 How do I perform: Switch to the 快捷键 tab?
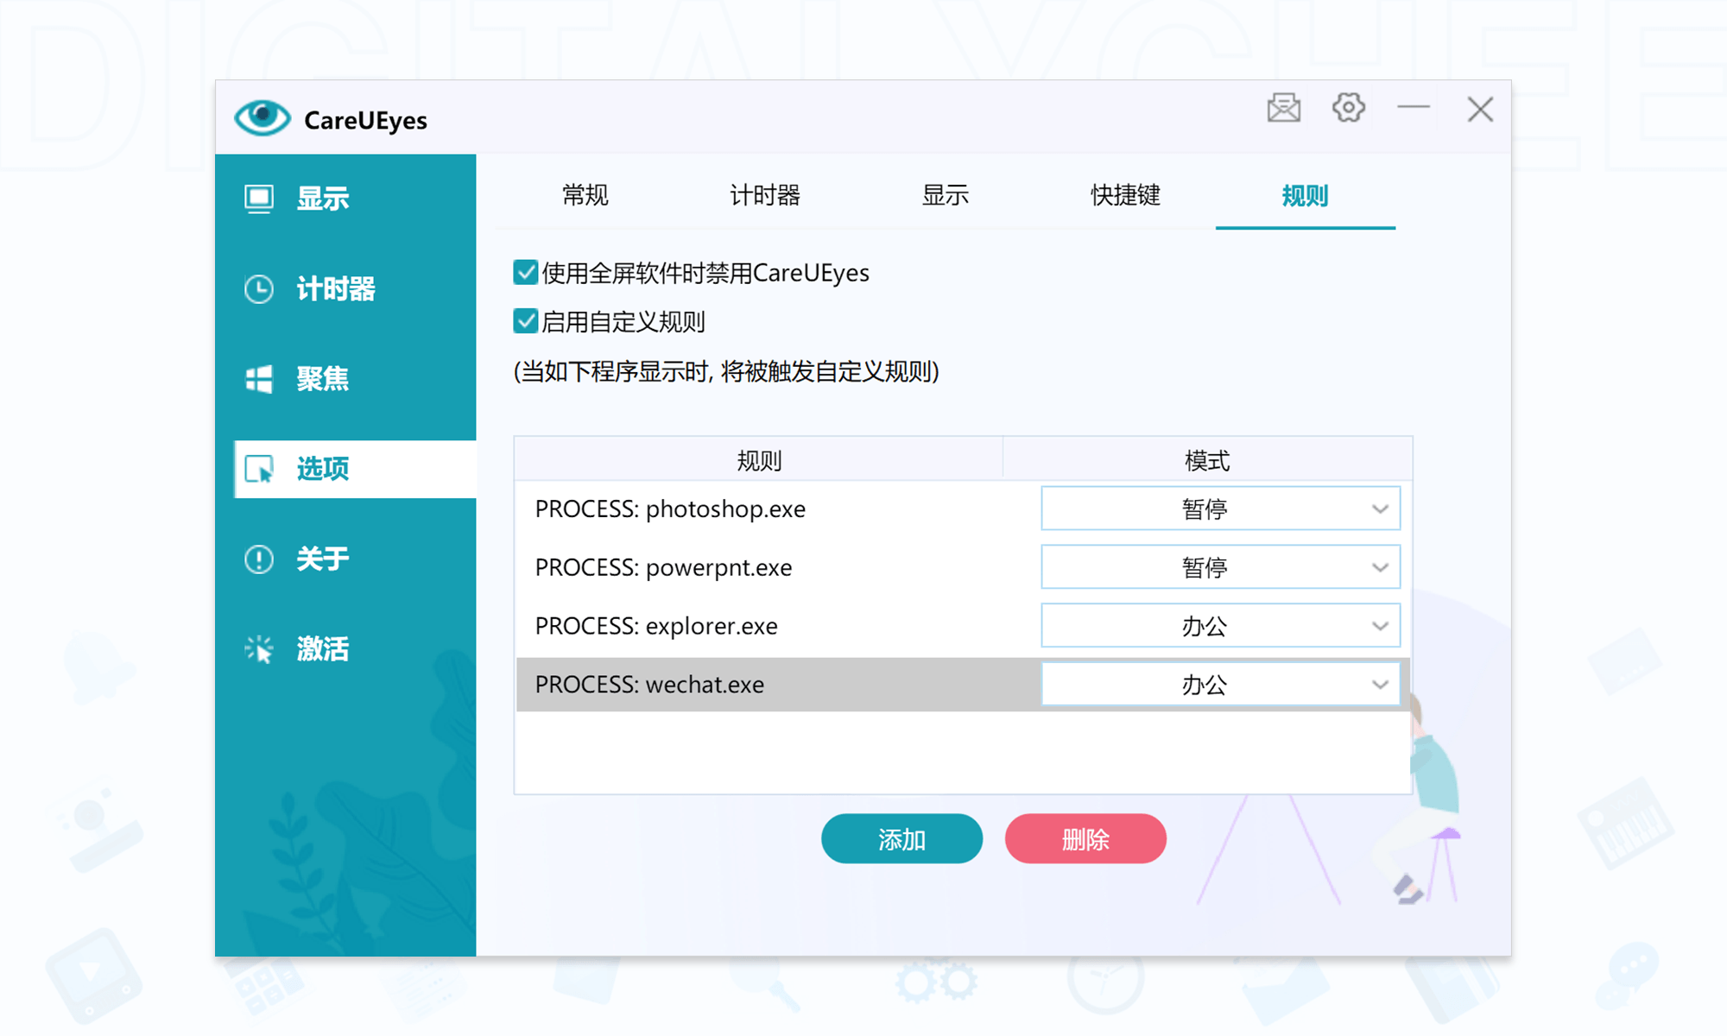tap(1125, 195)
